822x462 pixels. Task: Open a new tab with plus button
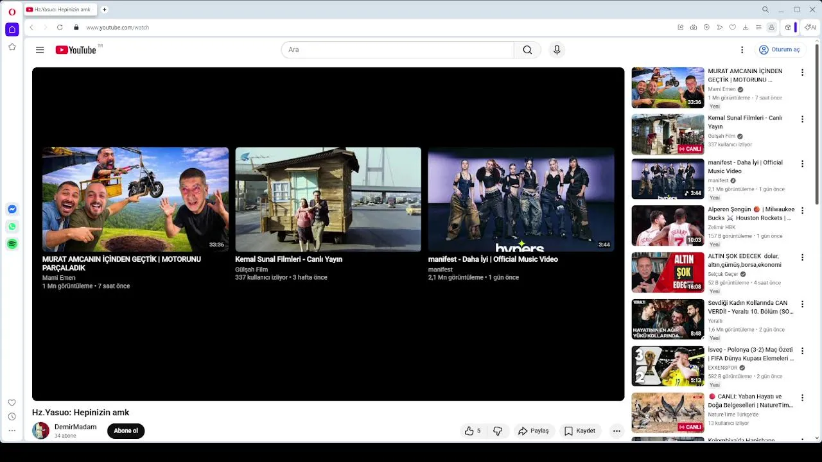pyautogui.click(x=105, y=10)
